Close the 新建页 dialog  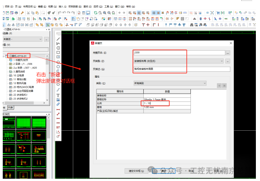click(x=231, y=43)
